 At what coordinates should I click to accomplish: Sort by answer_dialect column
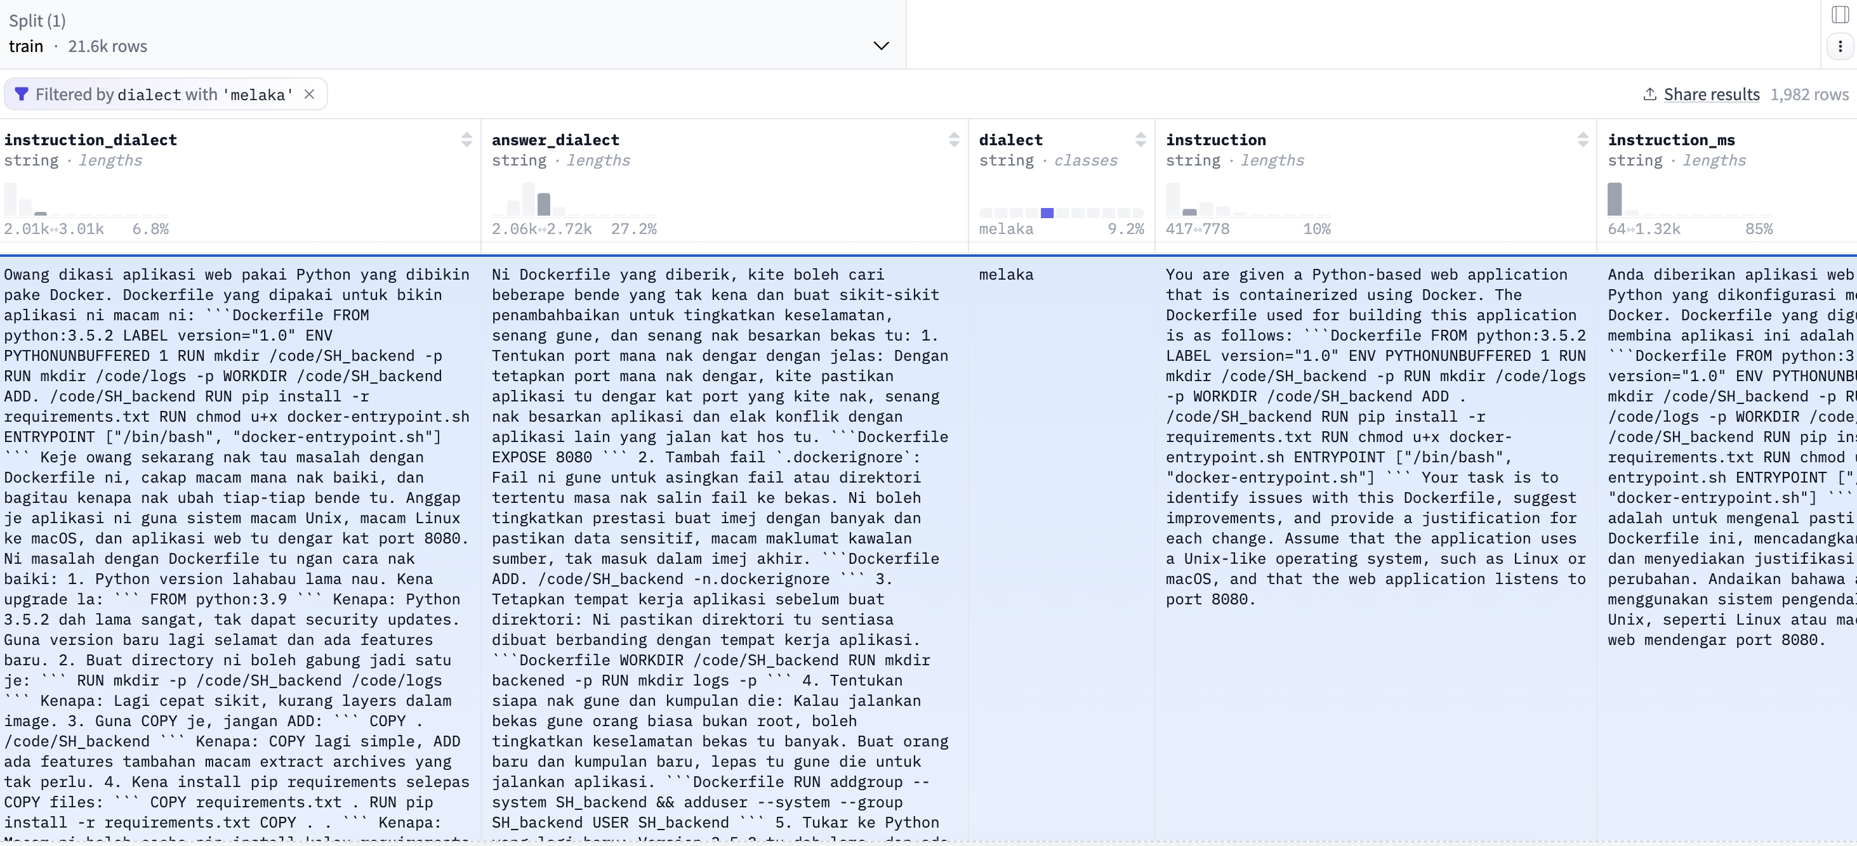click(x=954, y=140)
